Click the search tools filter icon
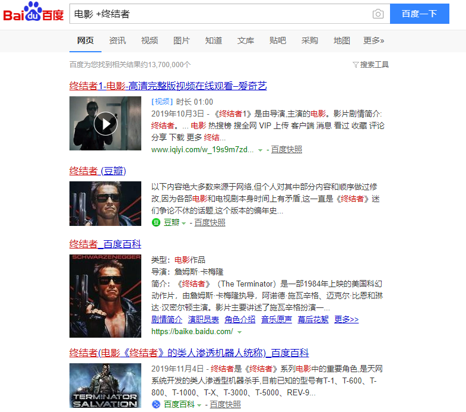The height and width of the screenshot is (412, 466). click(356, 65)
